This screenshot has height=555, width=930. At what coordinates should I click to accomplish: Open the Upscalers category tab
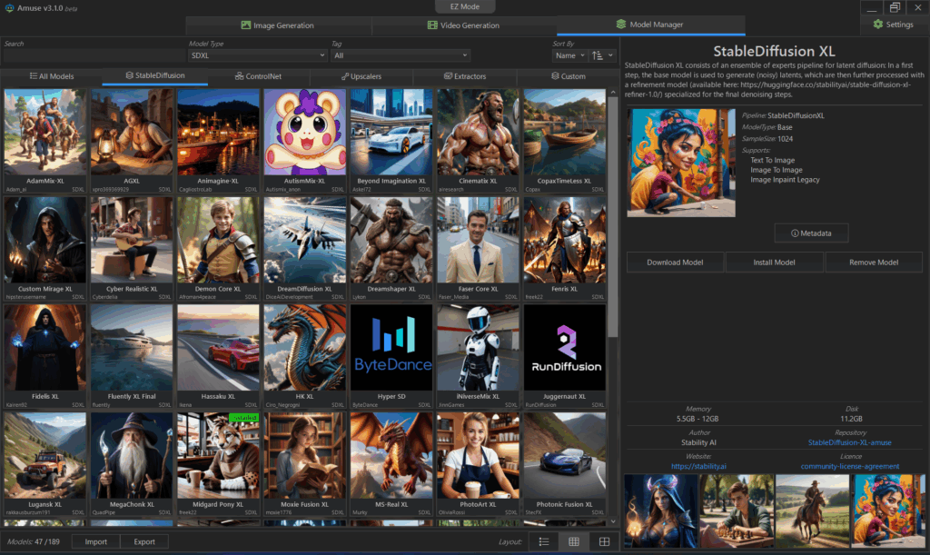pyautogui.click(x=361, y=76)
